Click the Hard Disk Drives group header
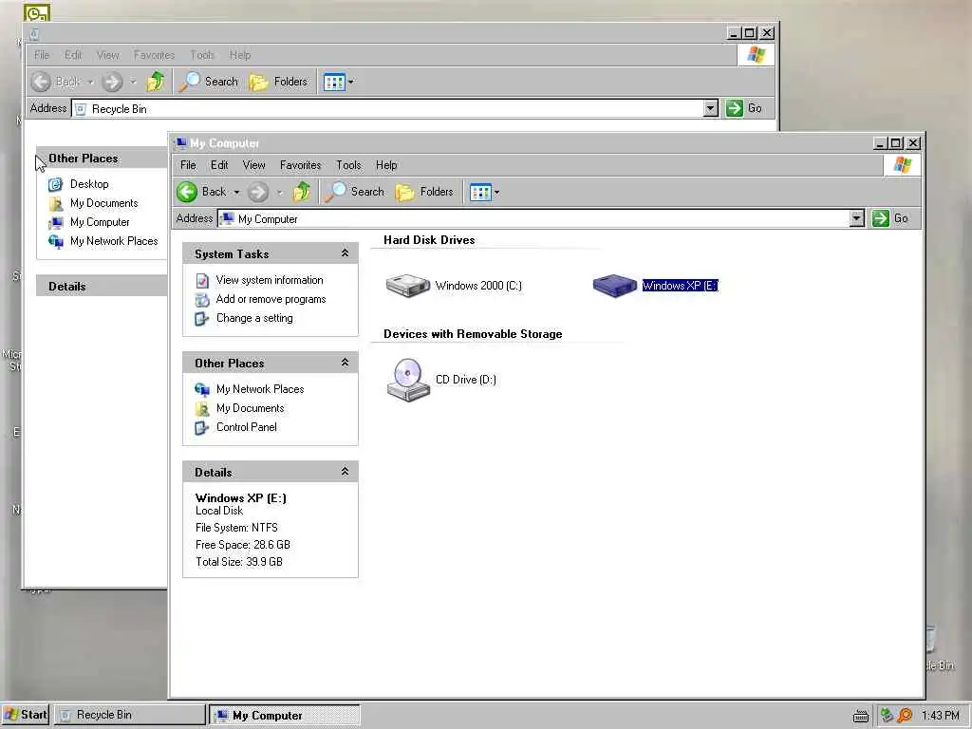 [x=429, y=240]
